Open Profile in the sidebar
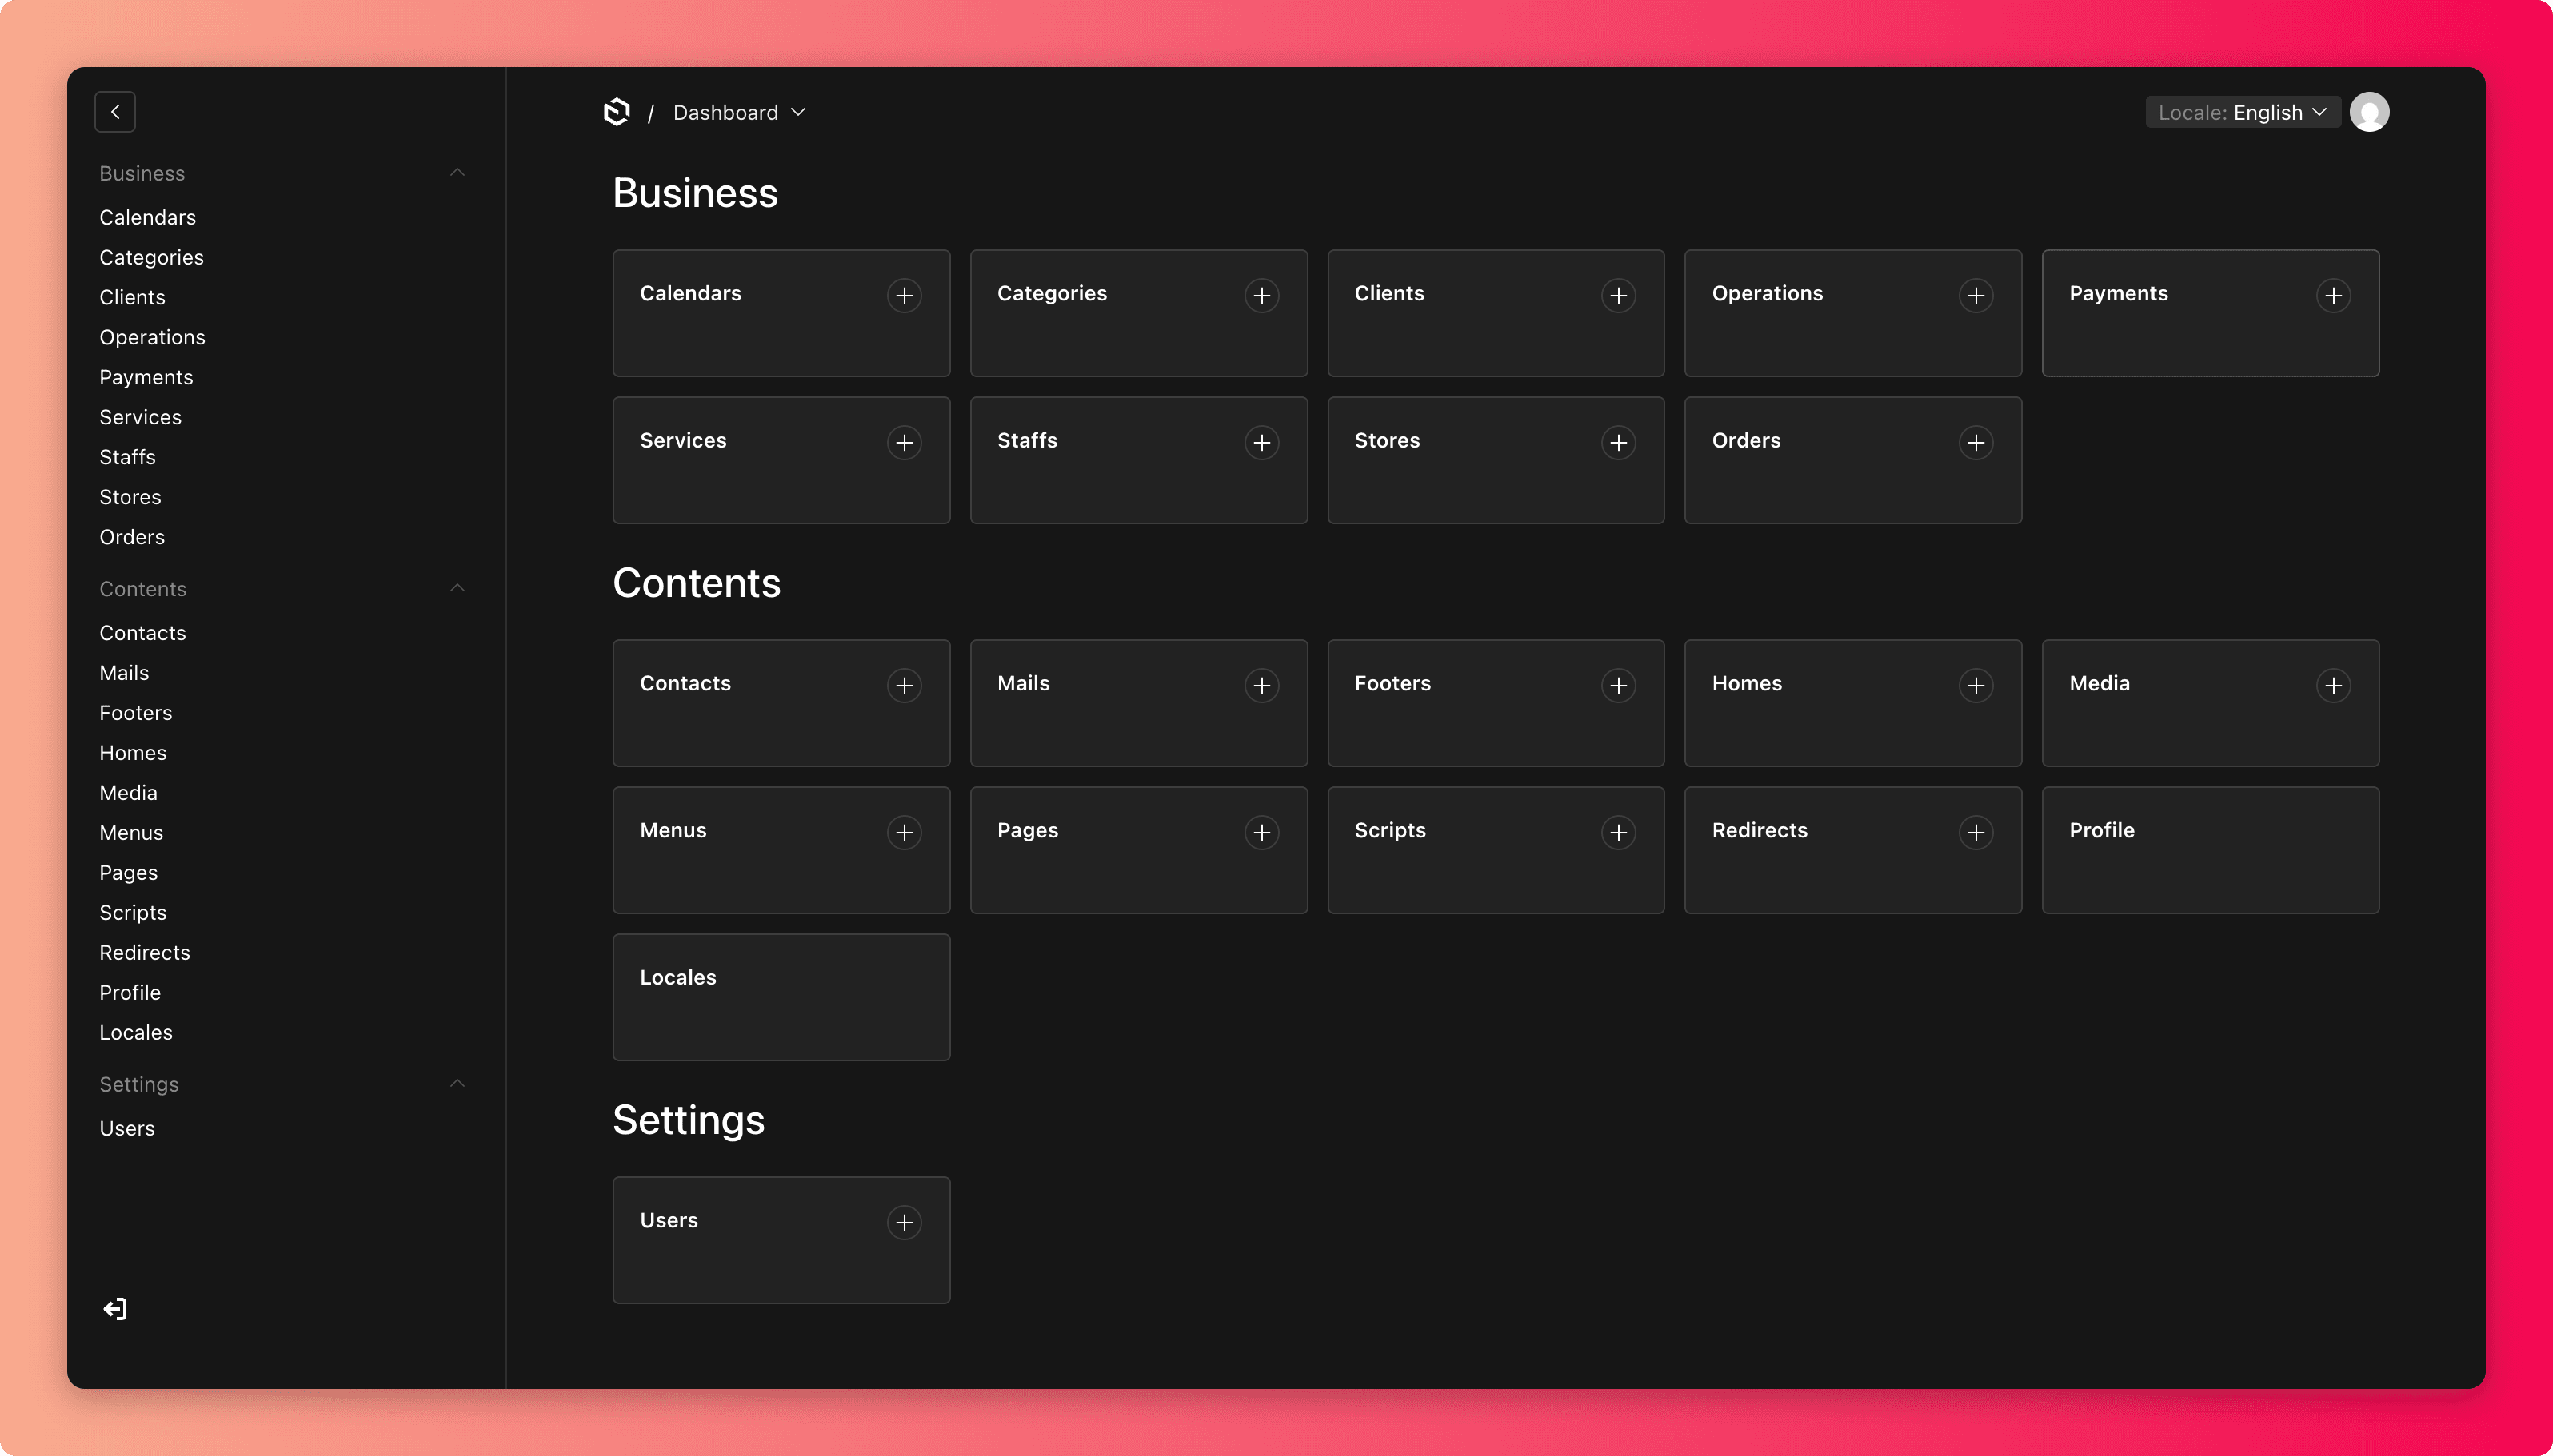Image resolution: width=2553 pixels, height=1456 pixels. point(130,993)
